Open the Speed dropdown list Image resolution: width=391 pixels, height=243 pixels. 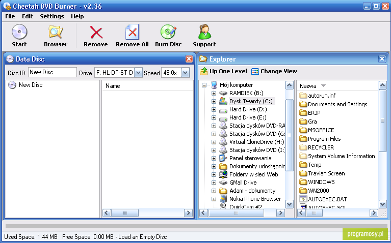[x=185, y=73]
